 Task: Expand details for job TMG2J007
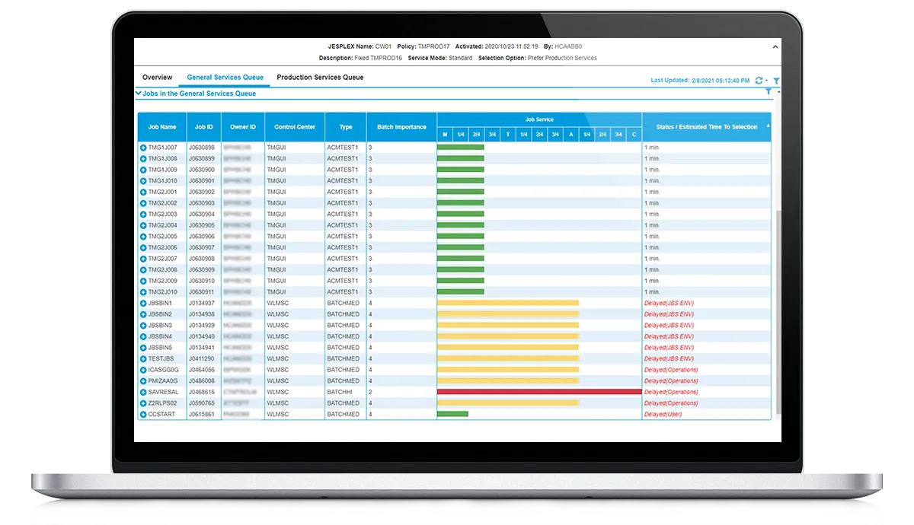[143, 259]
